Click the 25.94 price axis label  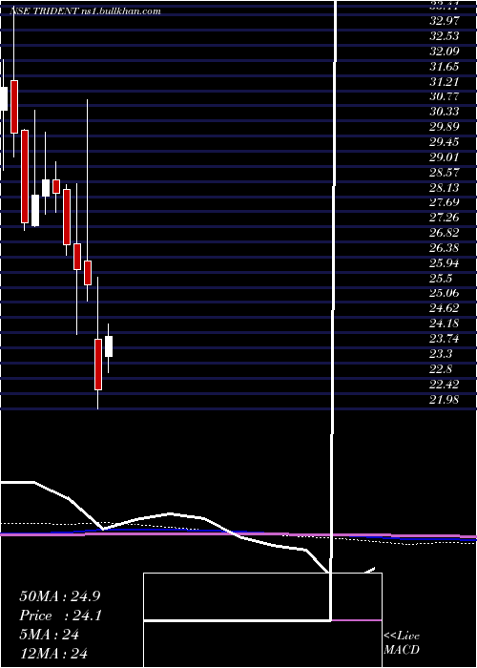(444, 263)
